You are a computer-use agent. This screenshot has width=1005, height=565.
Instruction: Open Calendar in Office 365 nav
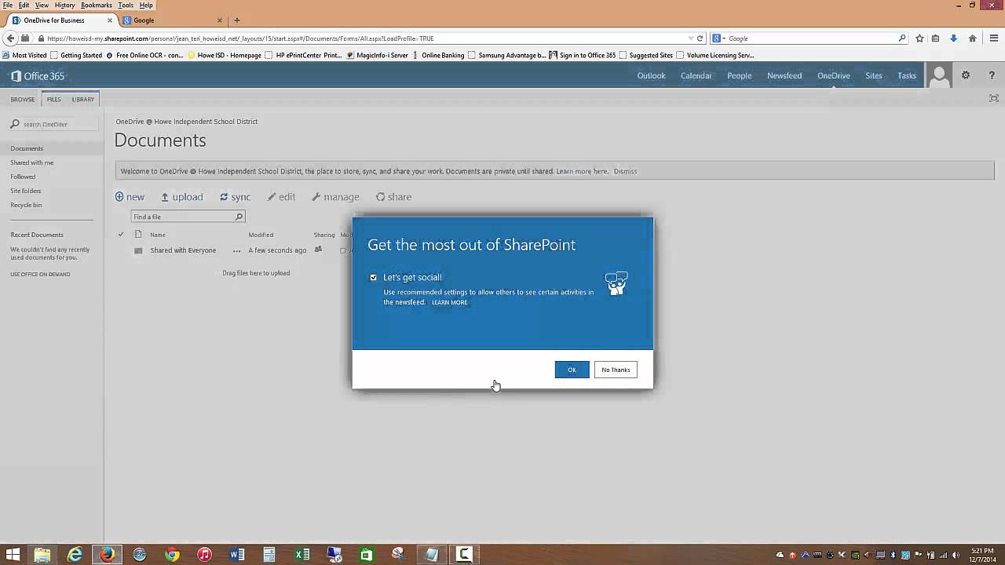click(696, 76)
